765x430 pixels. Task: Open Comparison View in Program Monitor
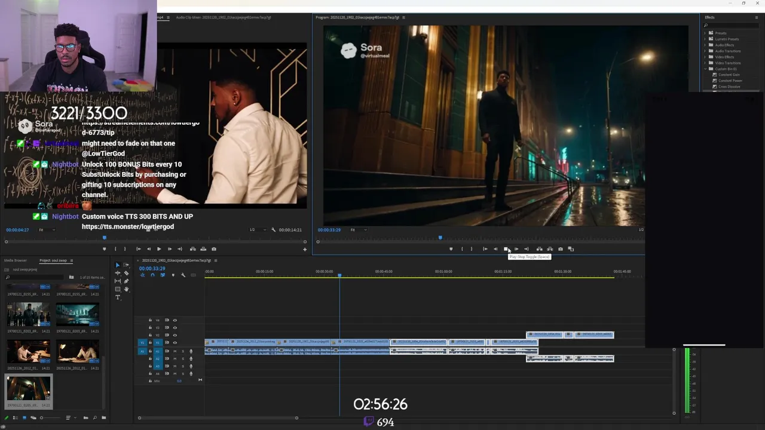pos(571,249)
